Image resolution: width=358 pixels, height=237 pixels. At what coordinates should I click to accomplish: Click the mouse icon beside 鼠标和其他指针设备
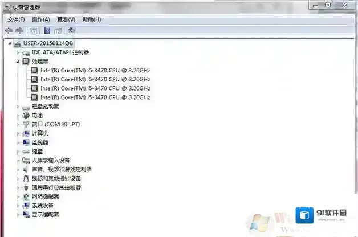tap(26, 178)
